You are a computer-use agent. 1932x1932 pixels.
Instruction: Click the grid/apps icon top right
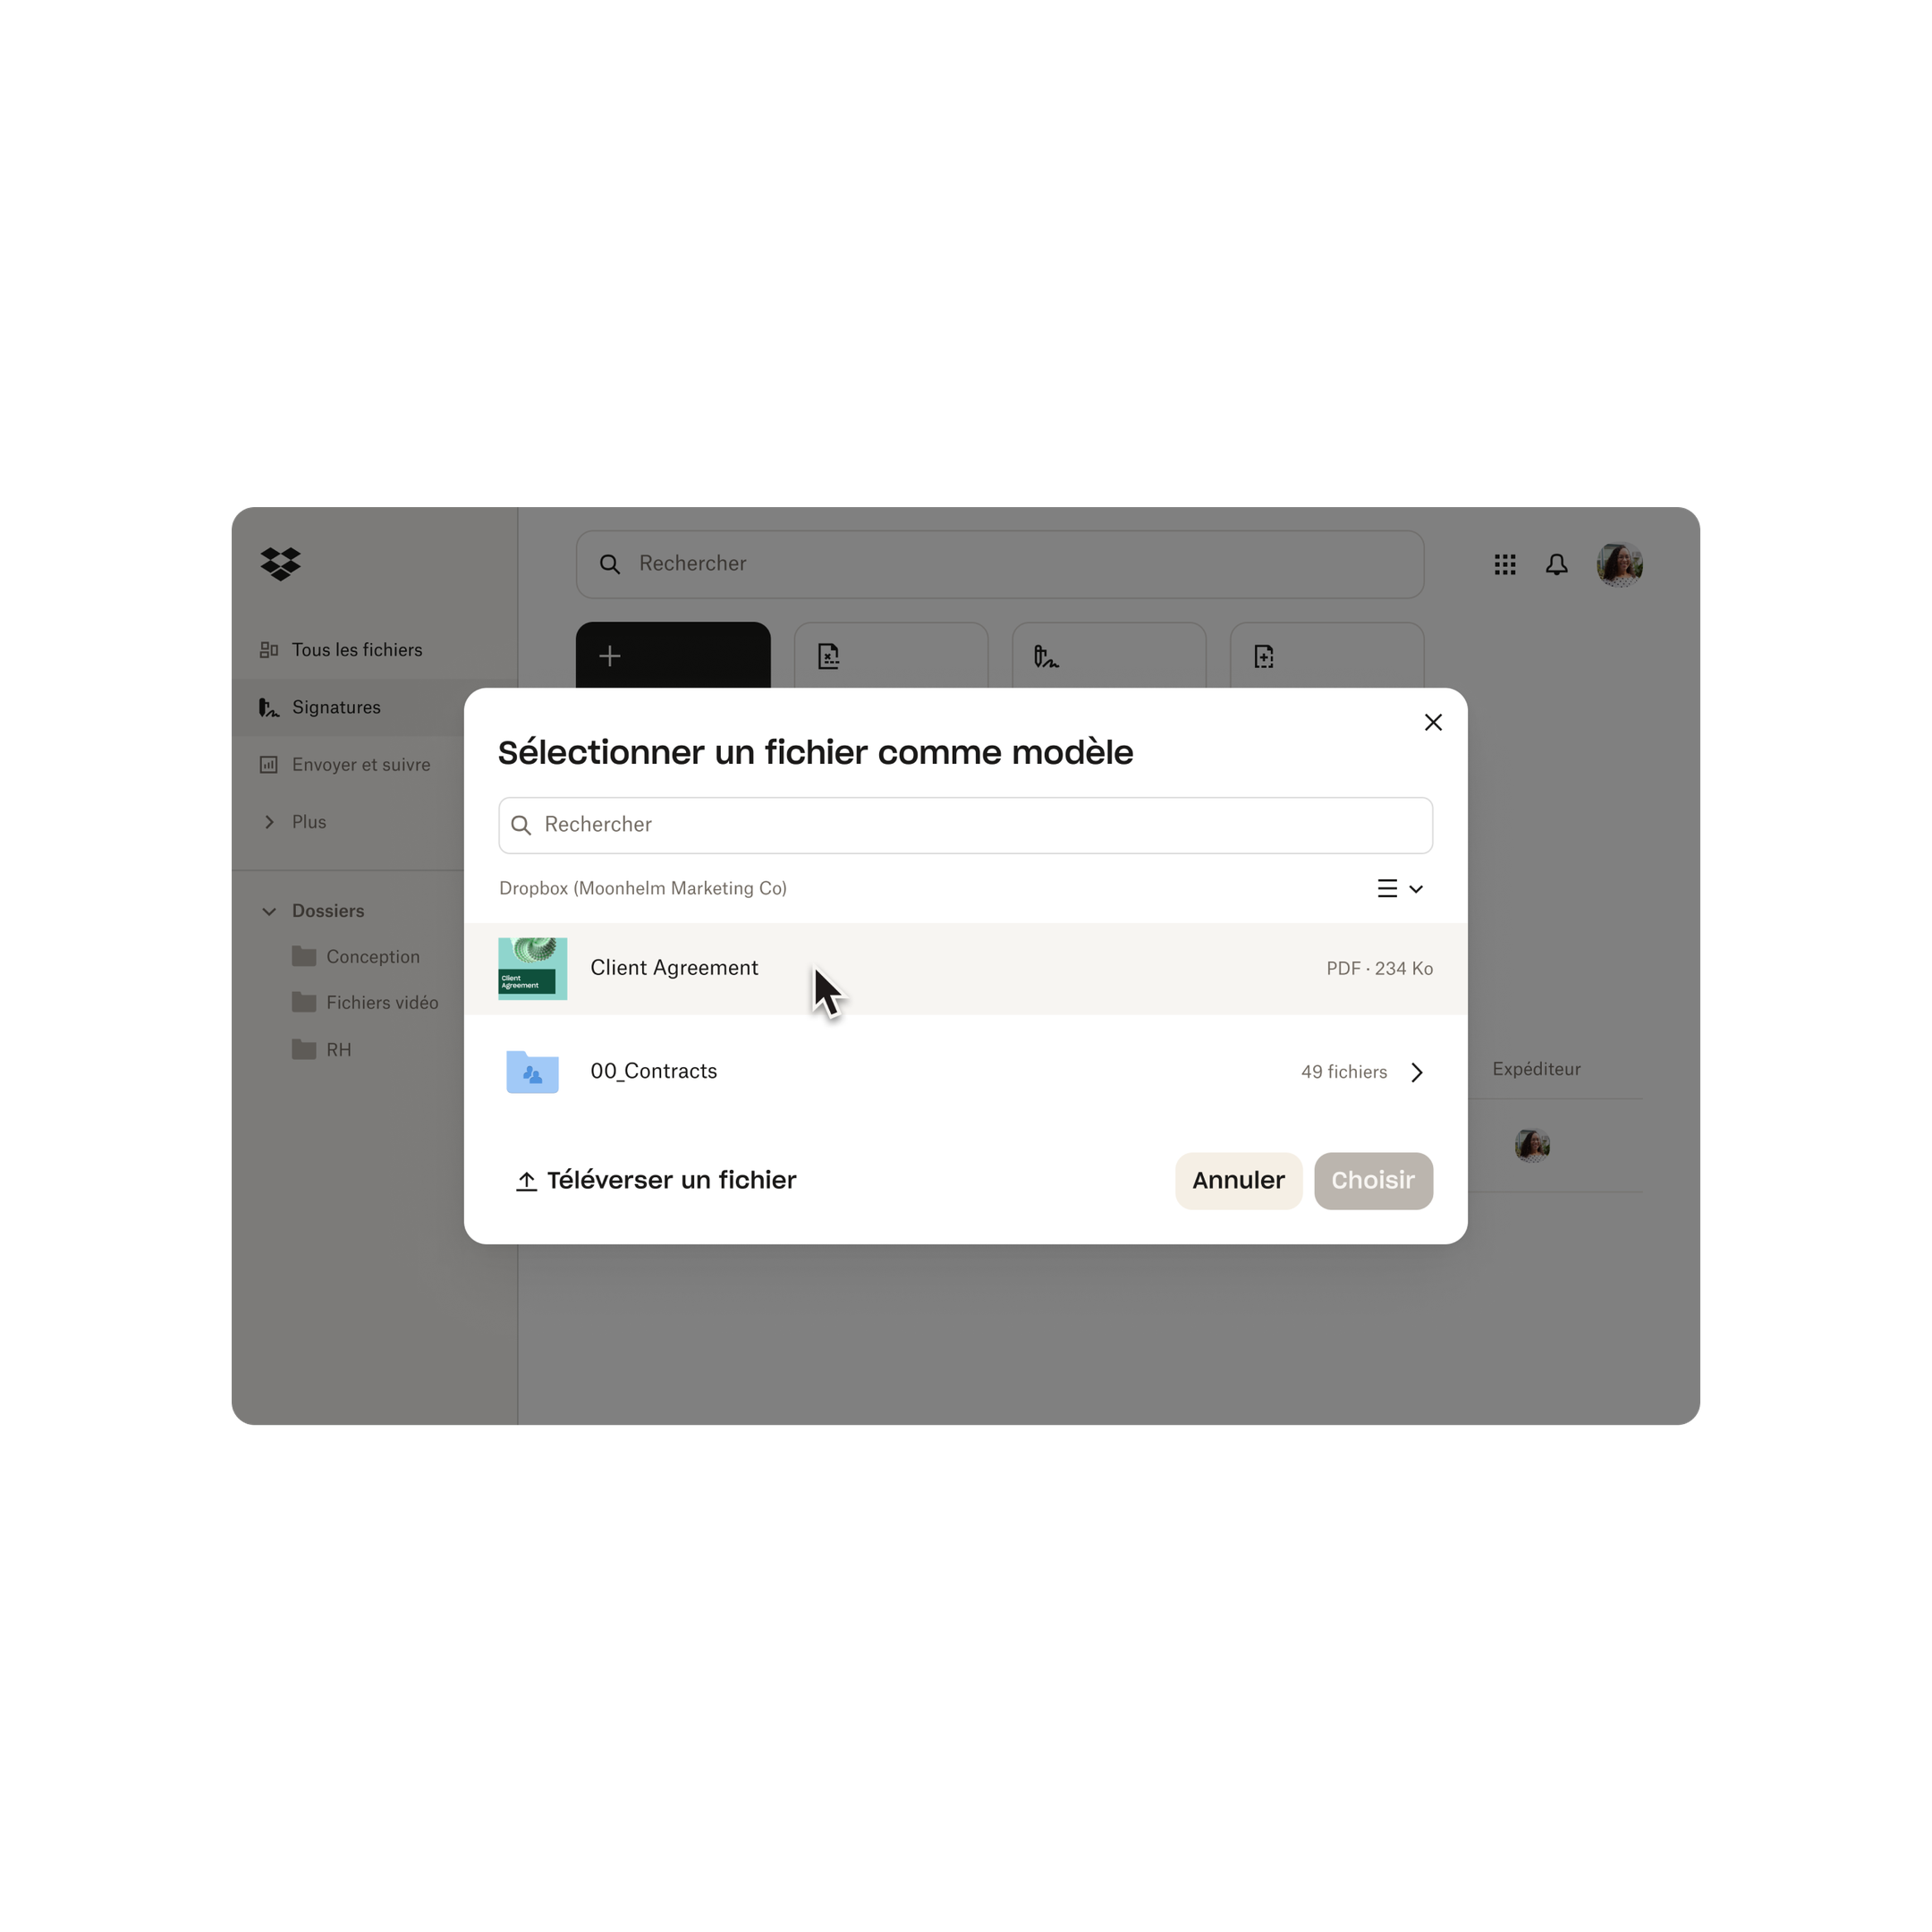[x=1505, y=564]
